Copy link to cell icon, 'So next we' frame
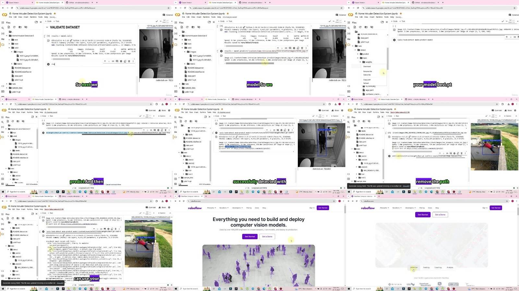 tap(113, 61)
